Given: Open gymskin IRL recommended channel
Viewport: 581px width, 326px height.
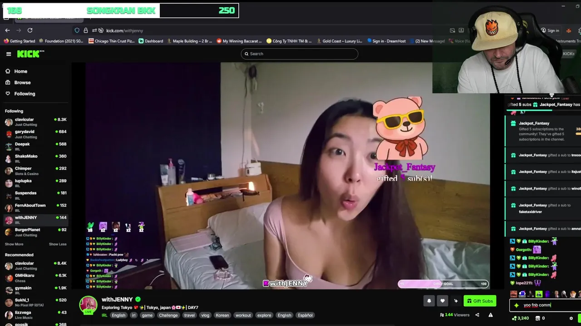Looking at the screenshot, I should click(35, 290).
